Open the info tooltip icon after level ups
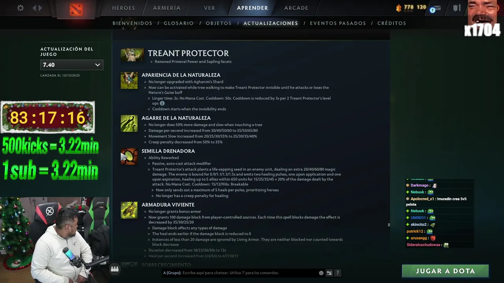 (162, 103)
